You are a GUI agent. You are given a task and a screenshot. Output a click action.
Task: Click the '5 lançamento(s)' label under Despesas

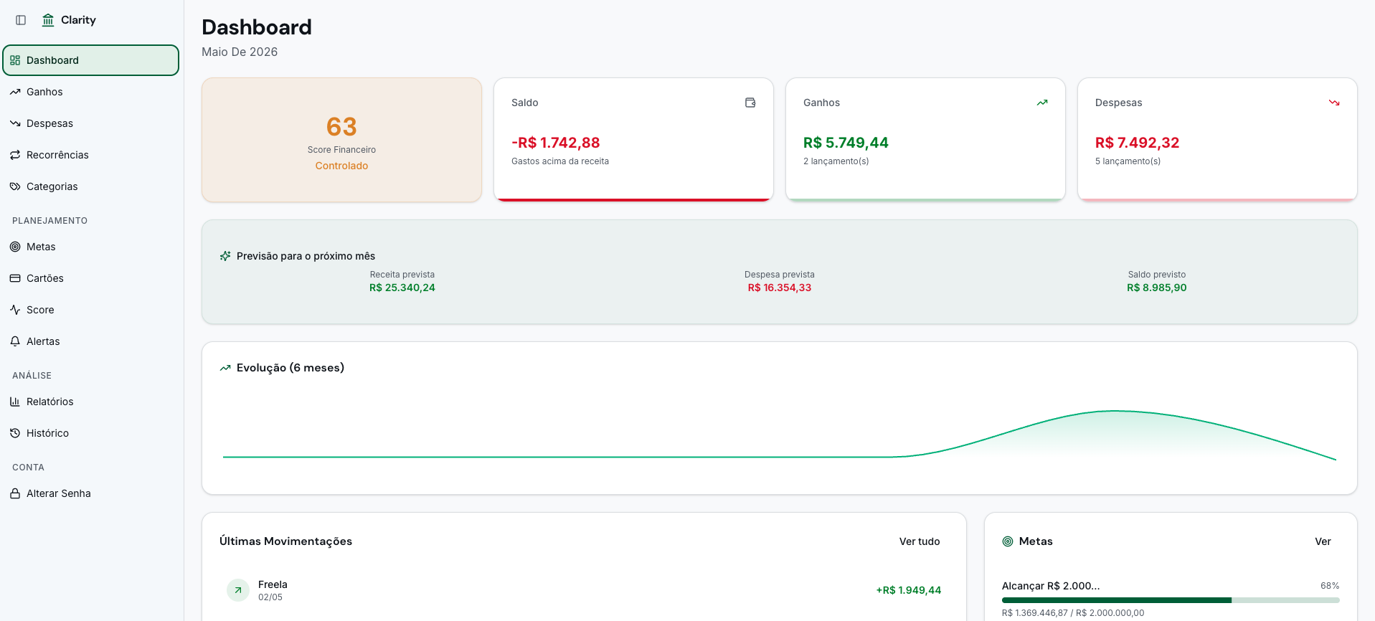pos(1128,161)
